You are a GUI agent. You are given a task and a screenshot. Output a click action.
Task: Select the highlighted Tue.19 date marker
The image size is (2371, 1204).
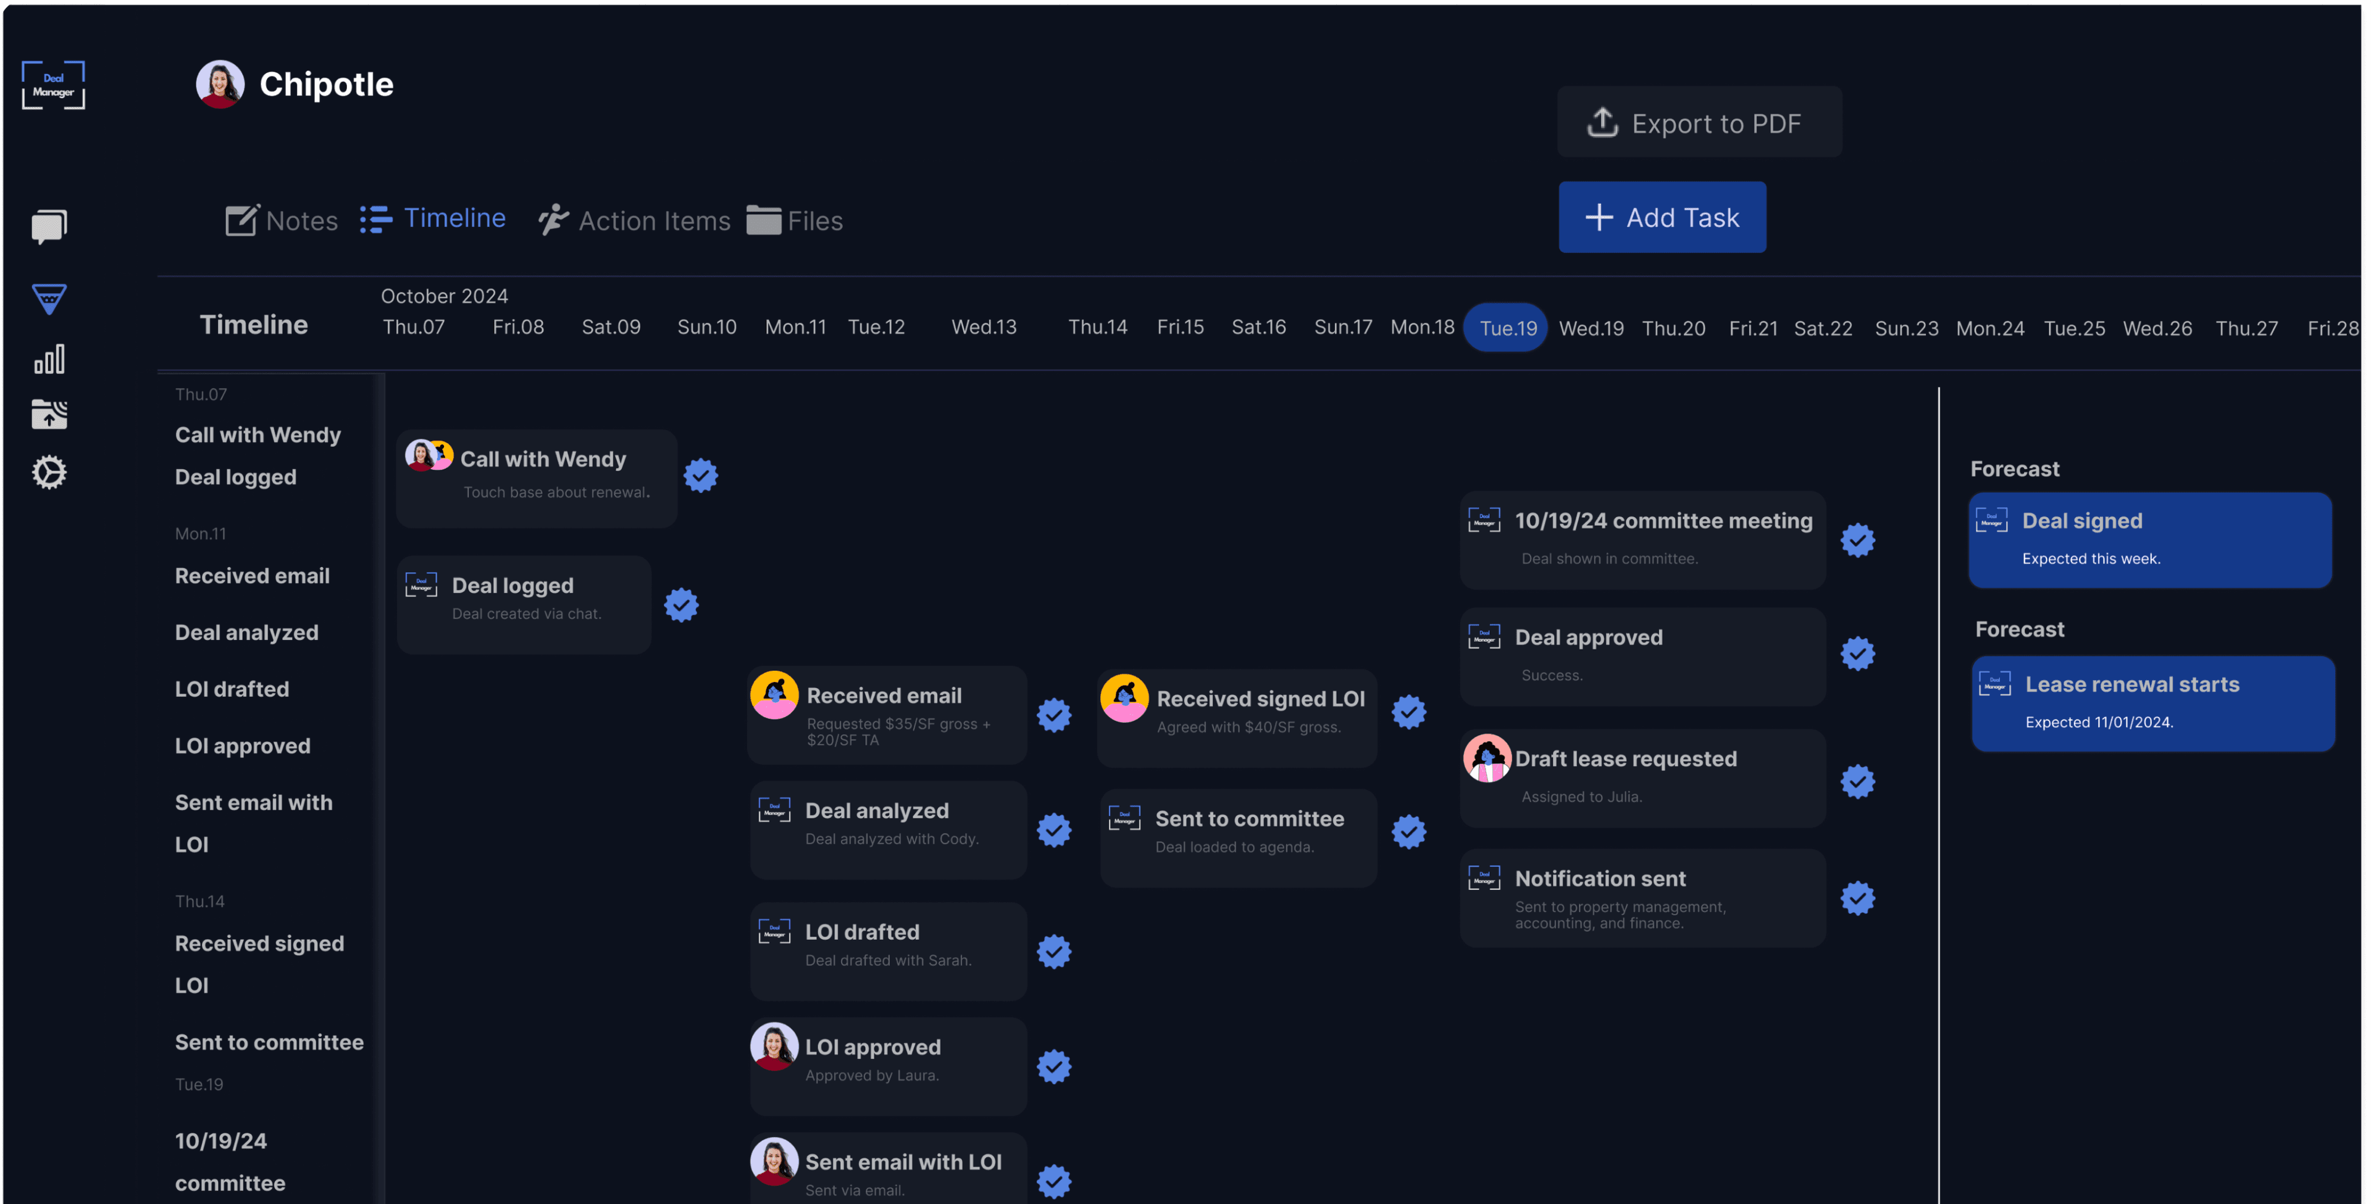[1507, 328]
